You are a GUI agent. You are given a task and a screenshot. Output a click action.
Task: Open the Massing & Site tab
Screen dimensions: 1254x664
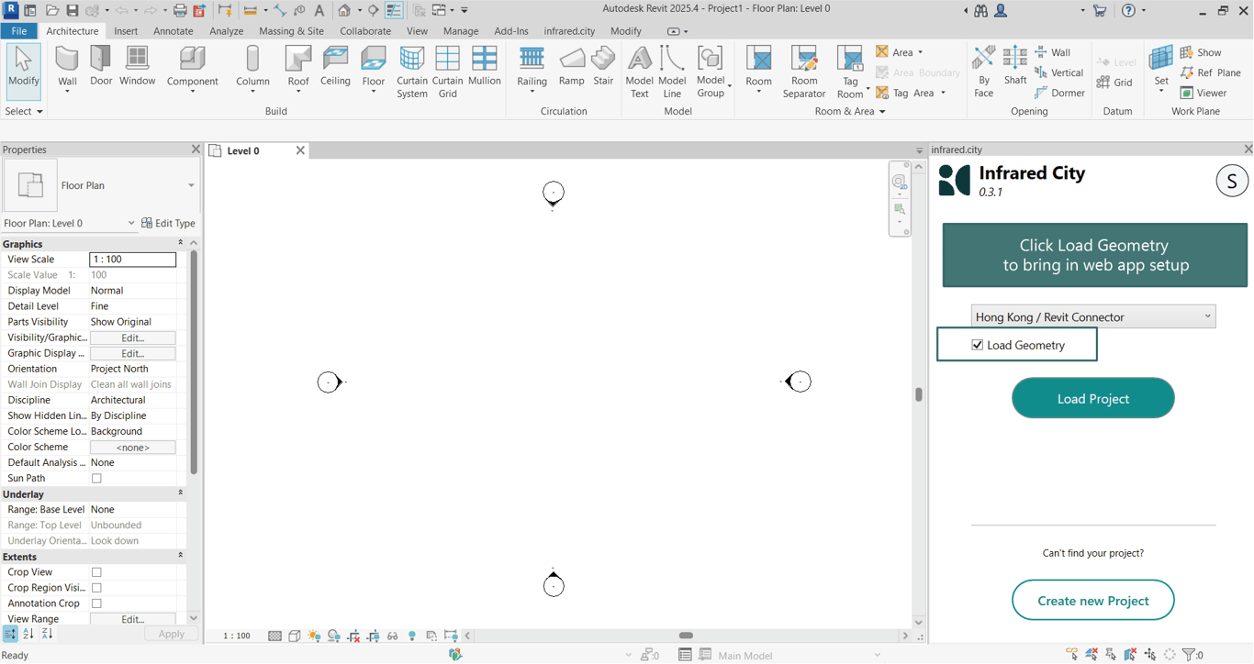291,31
